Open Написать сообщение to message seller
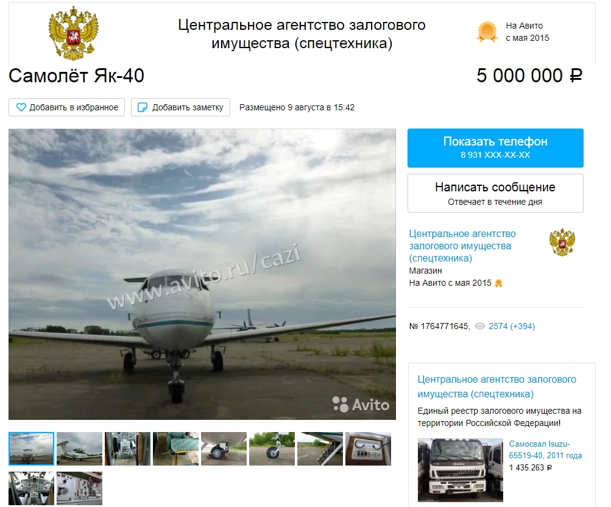Image resolution: width=611 pixels, height=507 pixels. tap(495, 193)
